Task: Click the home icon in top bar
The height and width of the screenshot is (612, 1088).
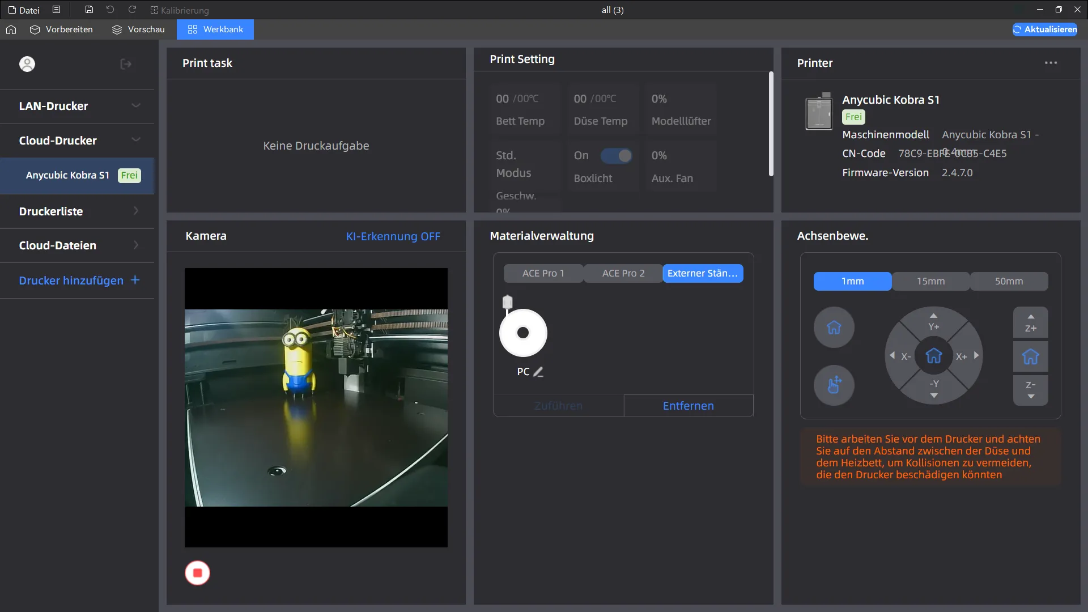Action: pos(11,29)
